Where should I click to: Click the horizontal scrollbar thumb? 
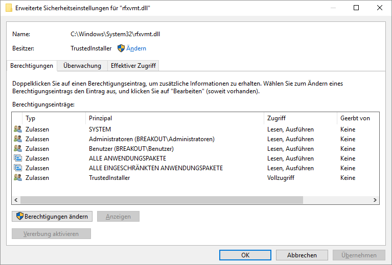(162, 200)
